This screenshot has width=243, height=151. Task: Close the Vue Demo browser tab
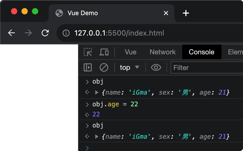[x=166, y=13]
